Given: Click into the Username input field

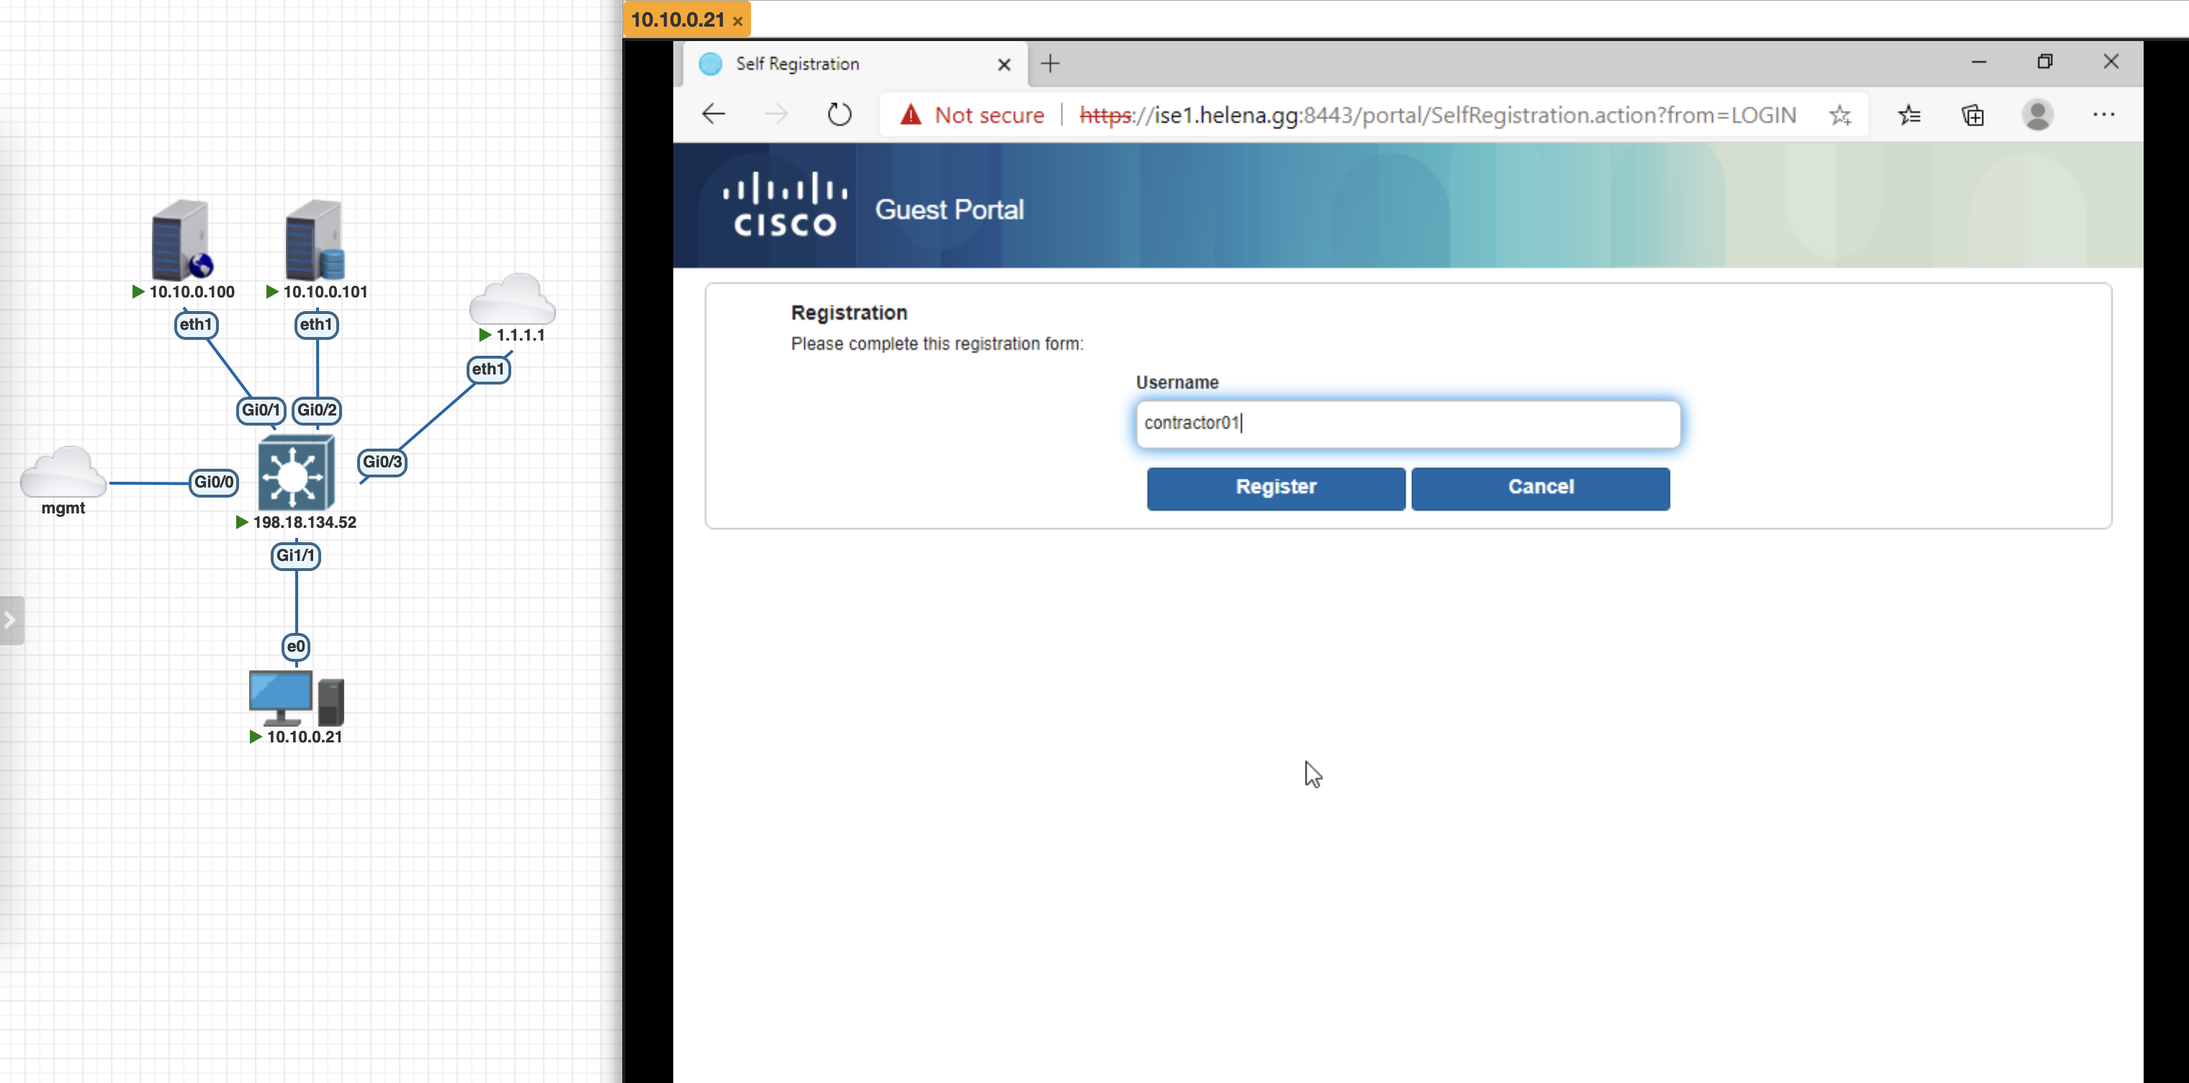Looking at the screenshot, I should coord(1407,423).
